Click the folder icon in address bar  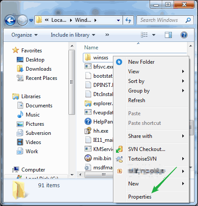tap(39, 20)
